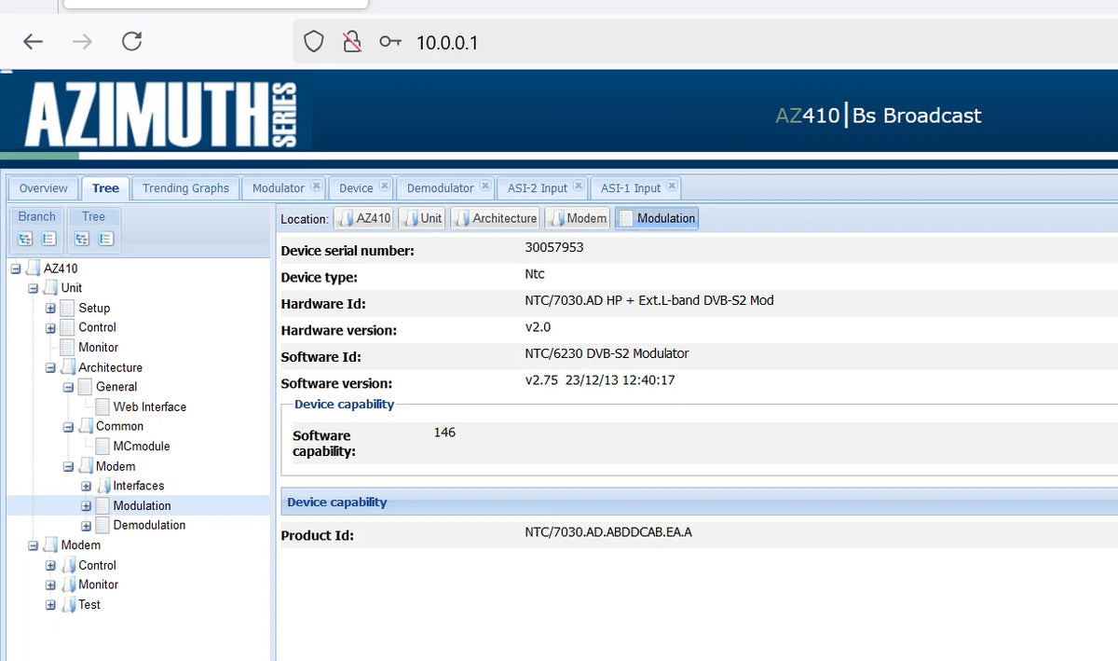Go back using browser back arrow
The height and width of the screenshot is (661, 1118).
(x=34, y=42)
